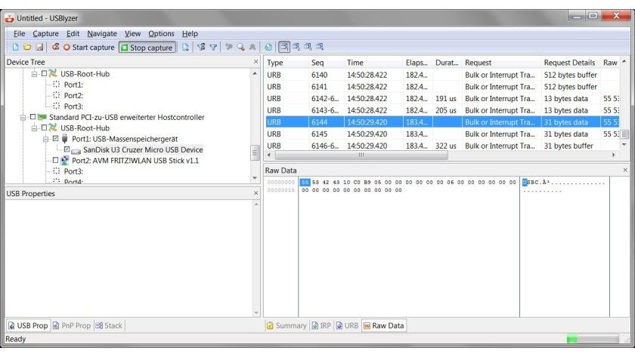
Task: Open the Edit menu
Action: (73, 33)
